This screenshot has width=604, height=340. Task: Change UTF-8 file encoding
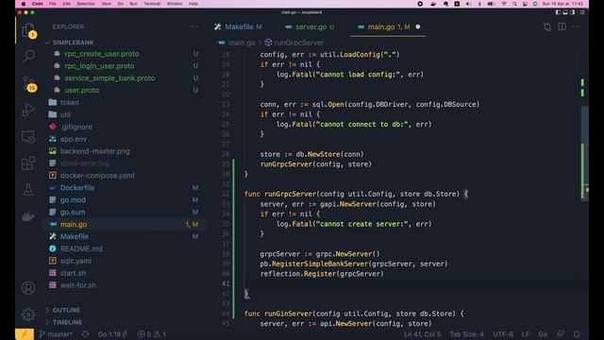503,334
